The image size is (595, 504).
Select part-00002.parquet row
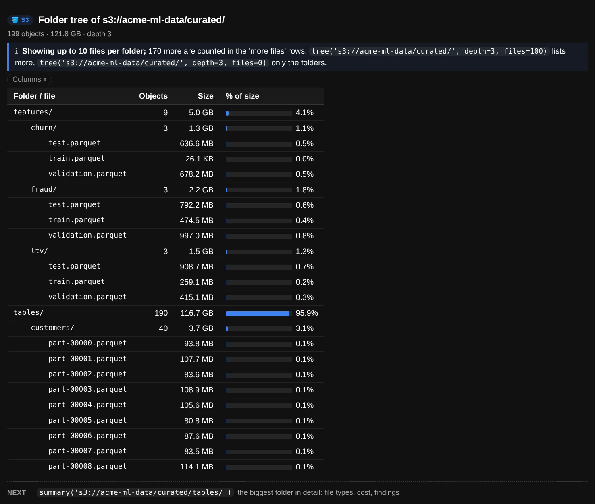[166, 375]
